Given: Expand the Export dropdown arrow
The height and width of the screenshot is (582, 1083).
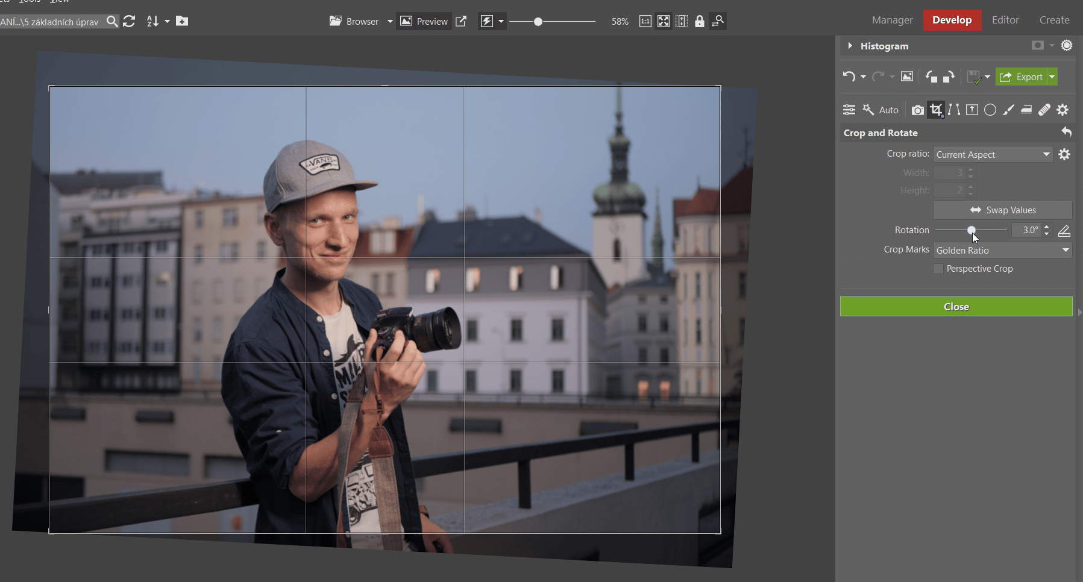Looking at the screenshot, I should tap(1052, 77).
